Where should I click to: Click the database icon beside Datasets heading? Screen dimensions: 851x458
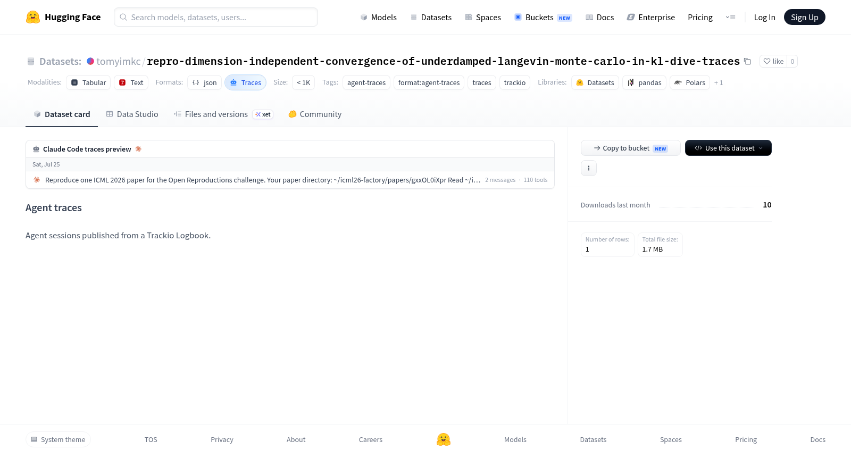pyautogui.click(x=31, y=61)
